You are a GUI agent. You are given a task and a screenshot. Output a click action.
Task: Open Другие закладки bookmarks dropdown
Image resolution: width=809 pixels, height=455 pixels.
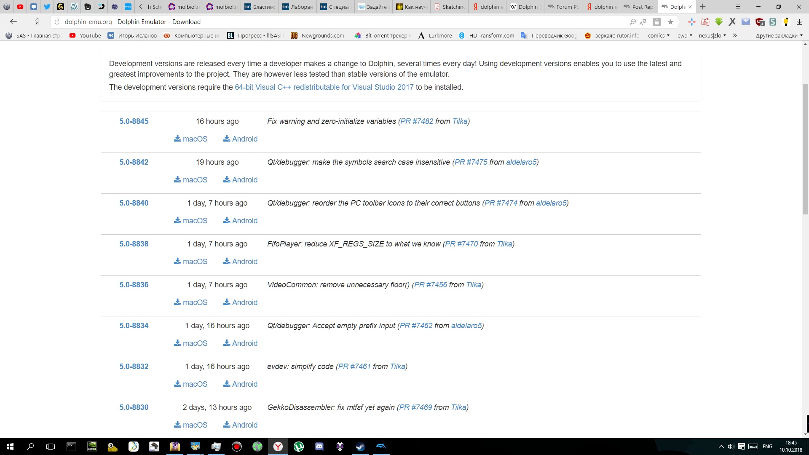(779, 35)
